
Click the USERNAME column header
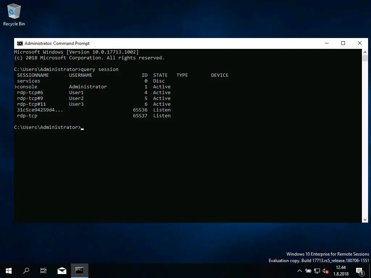81,75
